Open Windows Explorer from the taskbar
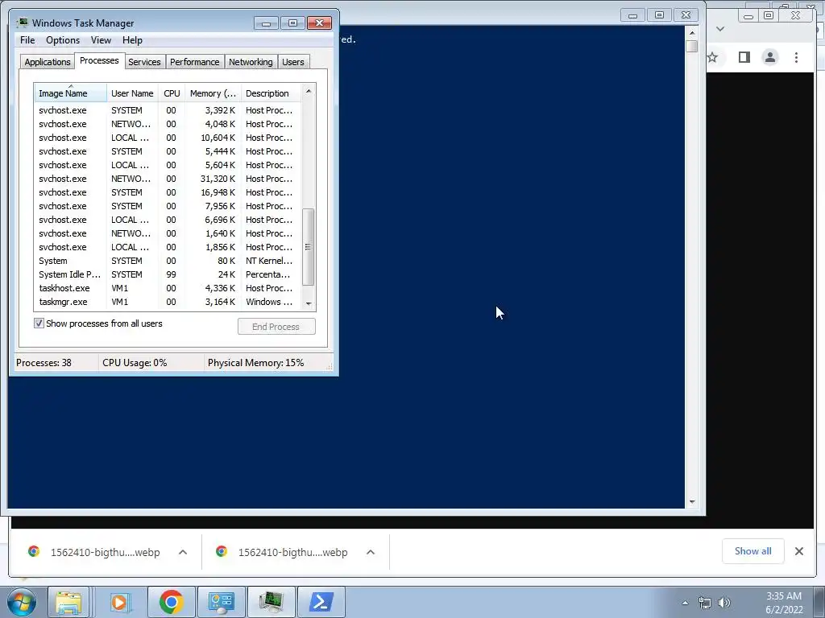 click(x=68, y=602)
